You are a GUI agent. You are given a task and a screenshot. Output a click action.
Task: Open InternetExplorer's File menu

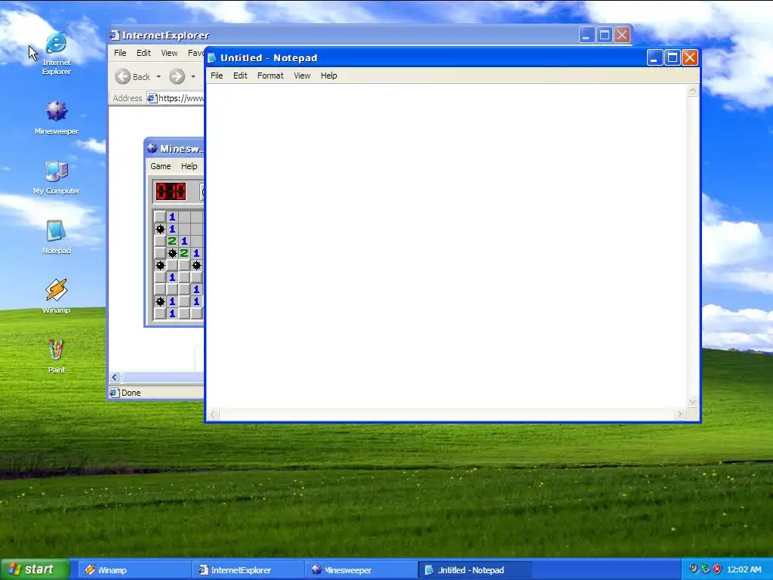click(120, 53)
